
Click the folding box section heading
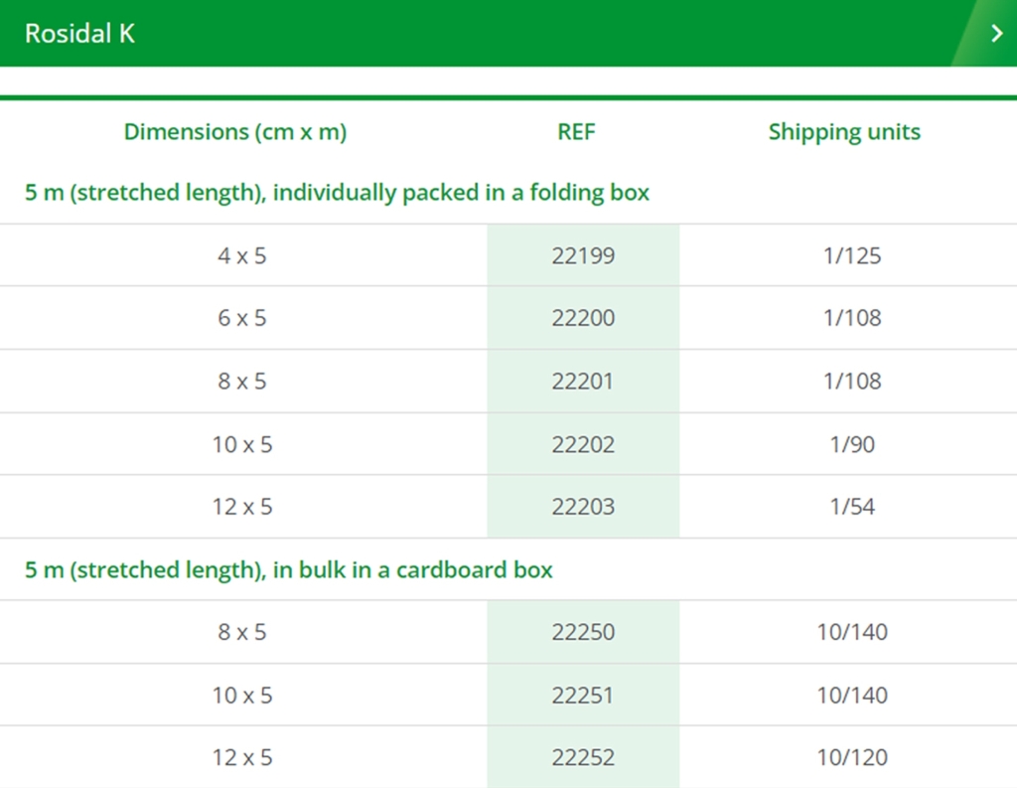(x=338, y=193)
